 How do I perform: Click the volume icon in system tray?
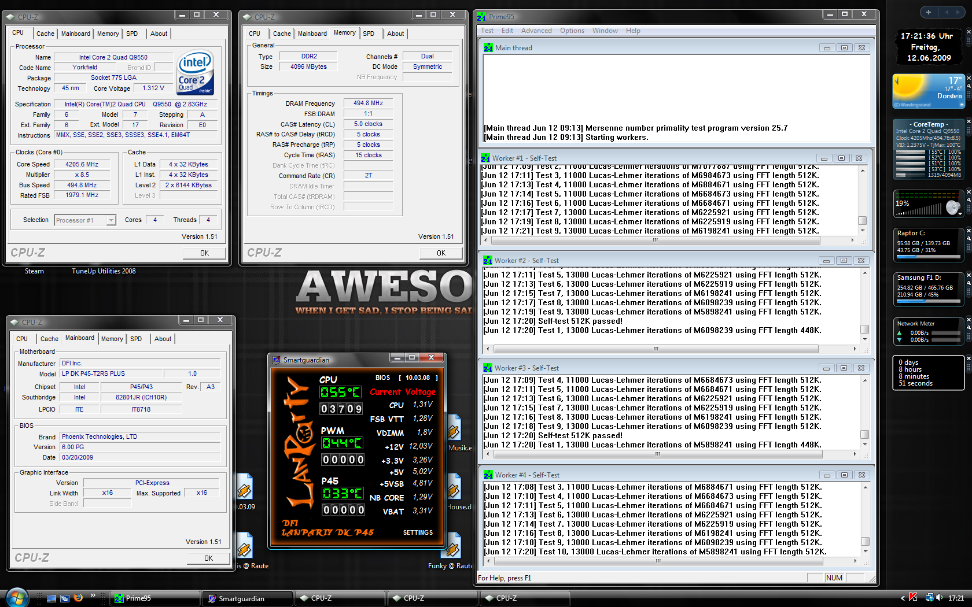point(939,598)
